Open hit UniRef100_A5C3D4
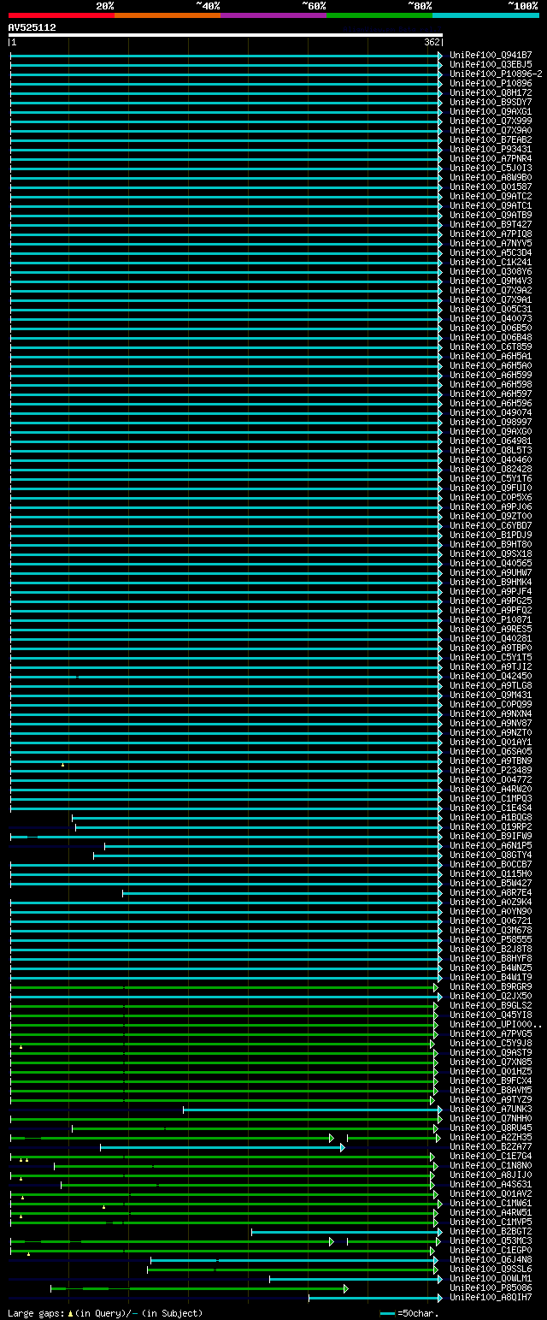This screenshot has height=1320, width=547. pyautogui.click(x=491, y=253)
